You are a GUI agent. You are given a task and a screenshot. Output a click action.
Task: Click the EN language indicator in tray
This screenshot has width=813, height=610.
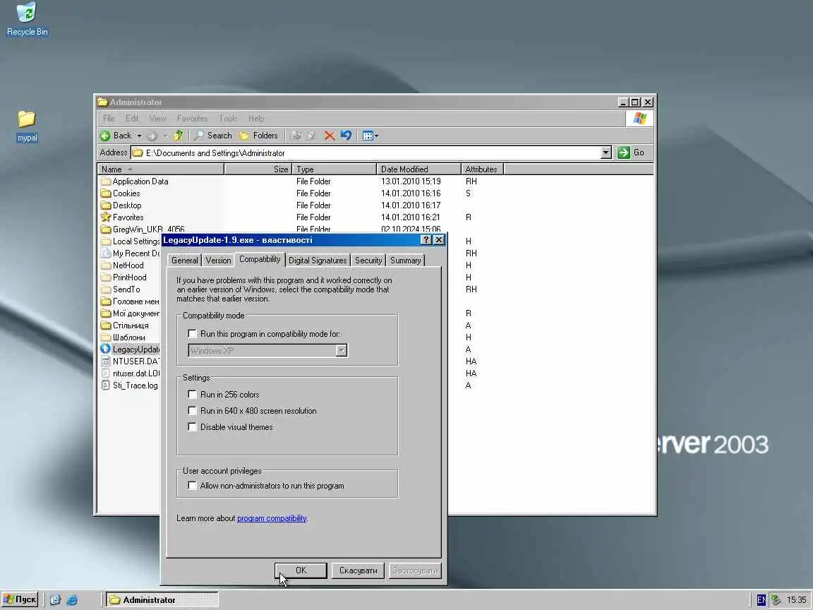coord(761,600)
